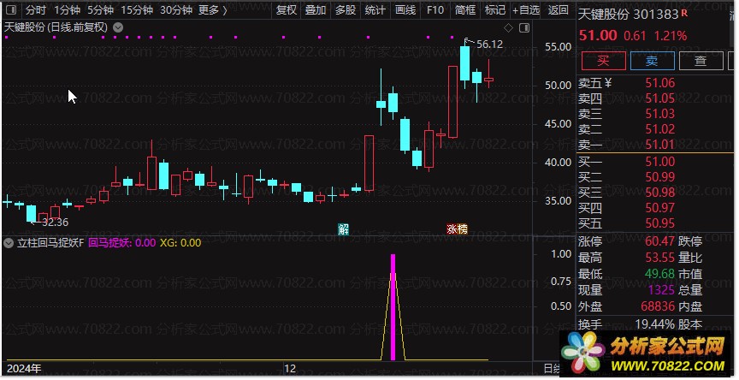Click the 卖一 price 51.01

coord(659,145)
